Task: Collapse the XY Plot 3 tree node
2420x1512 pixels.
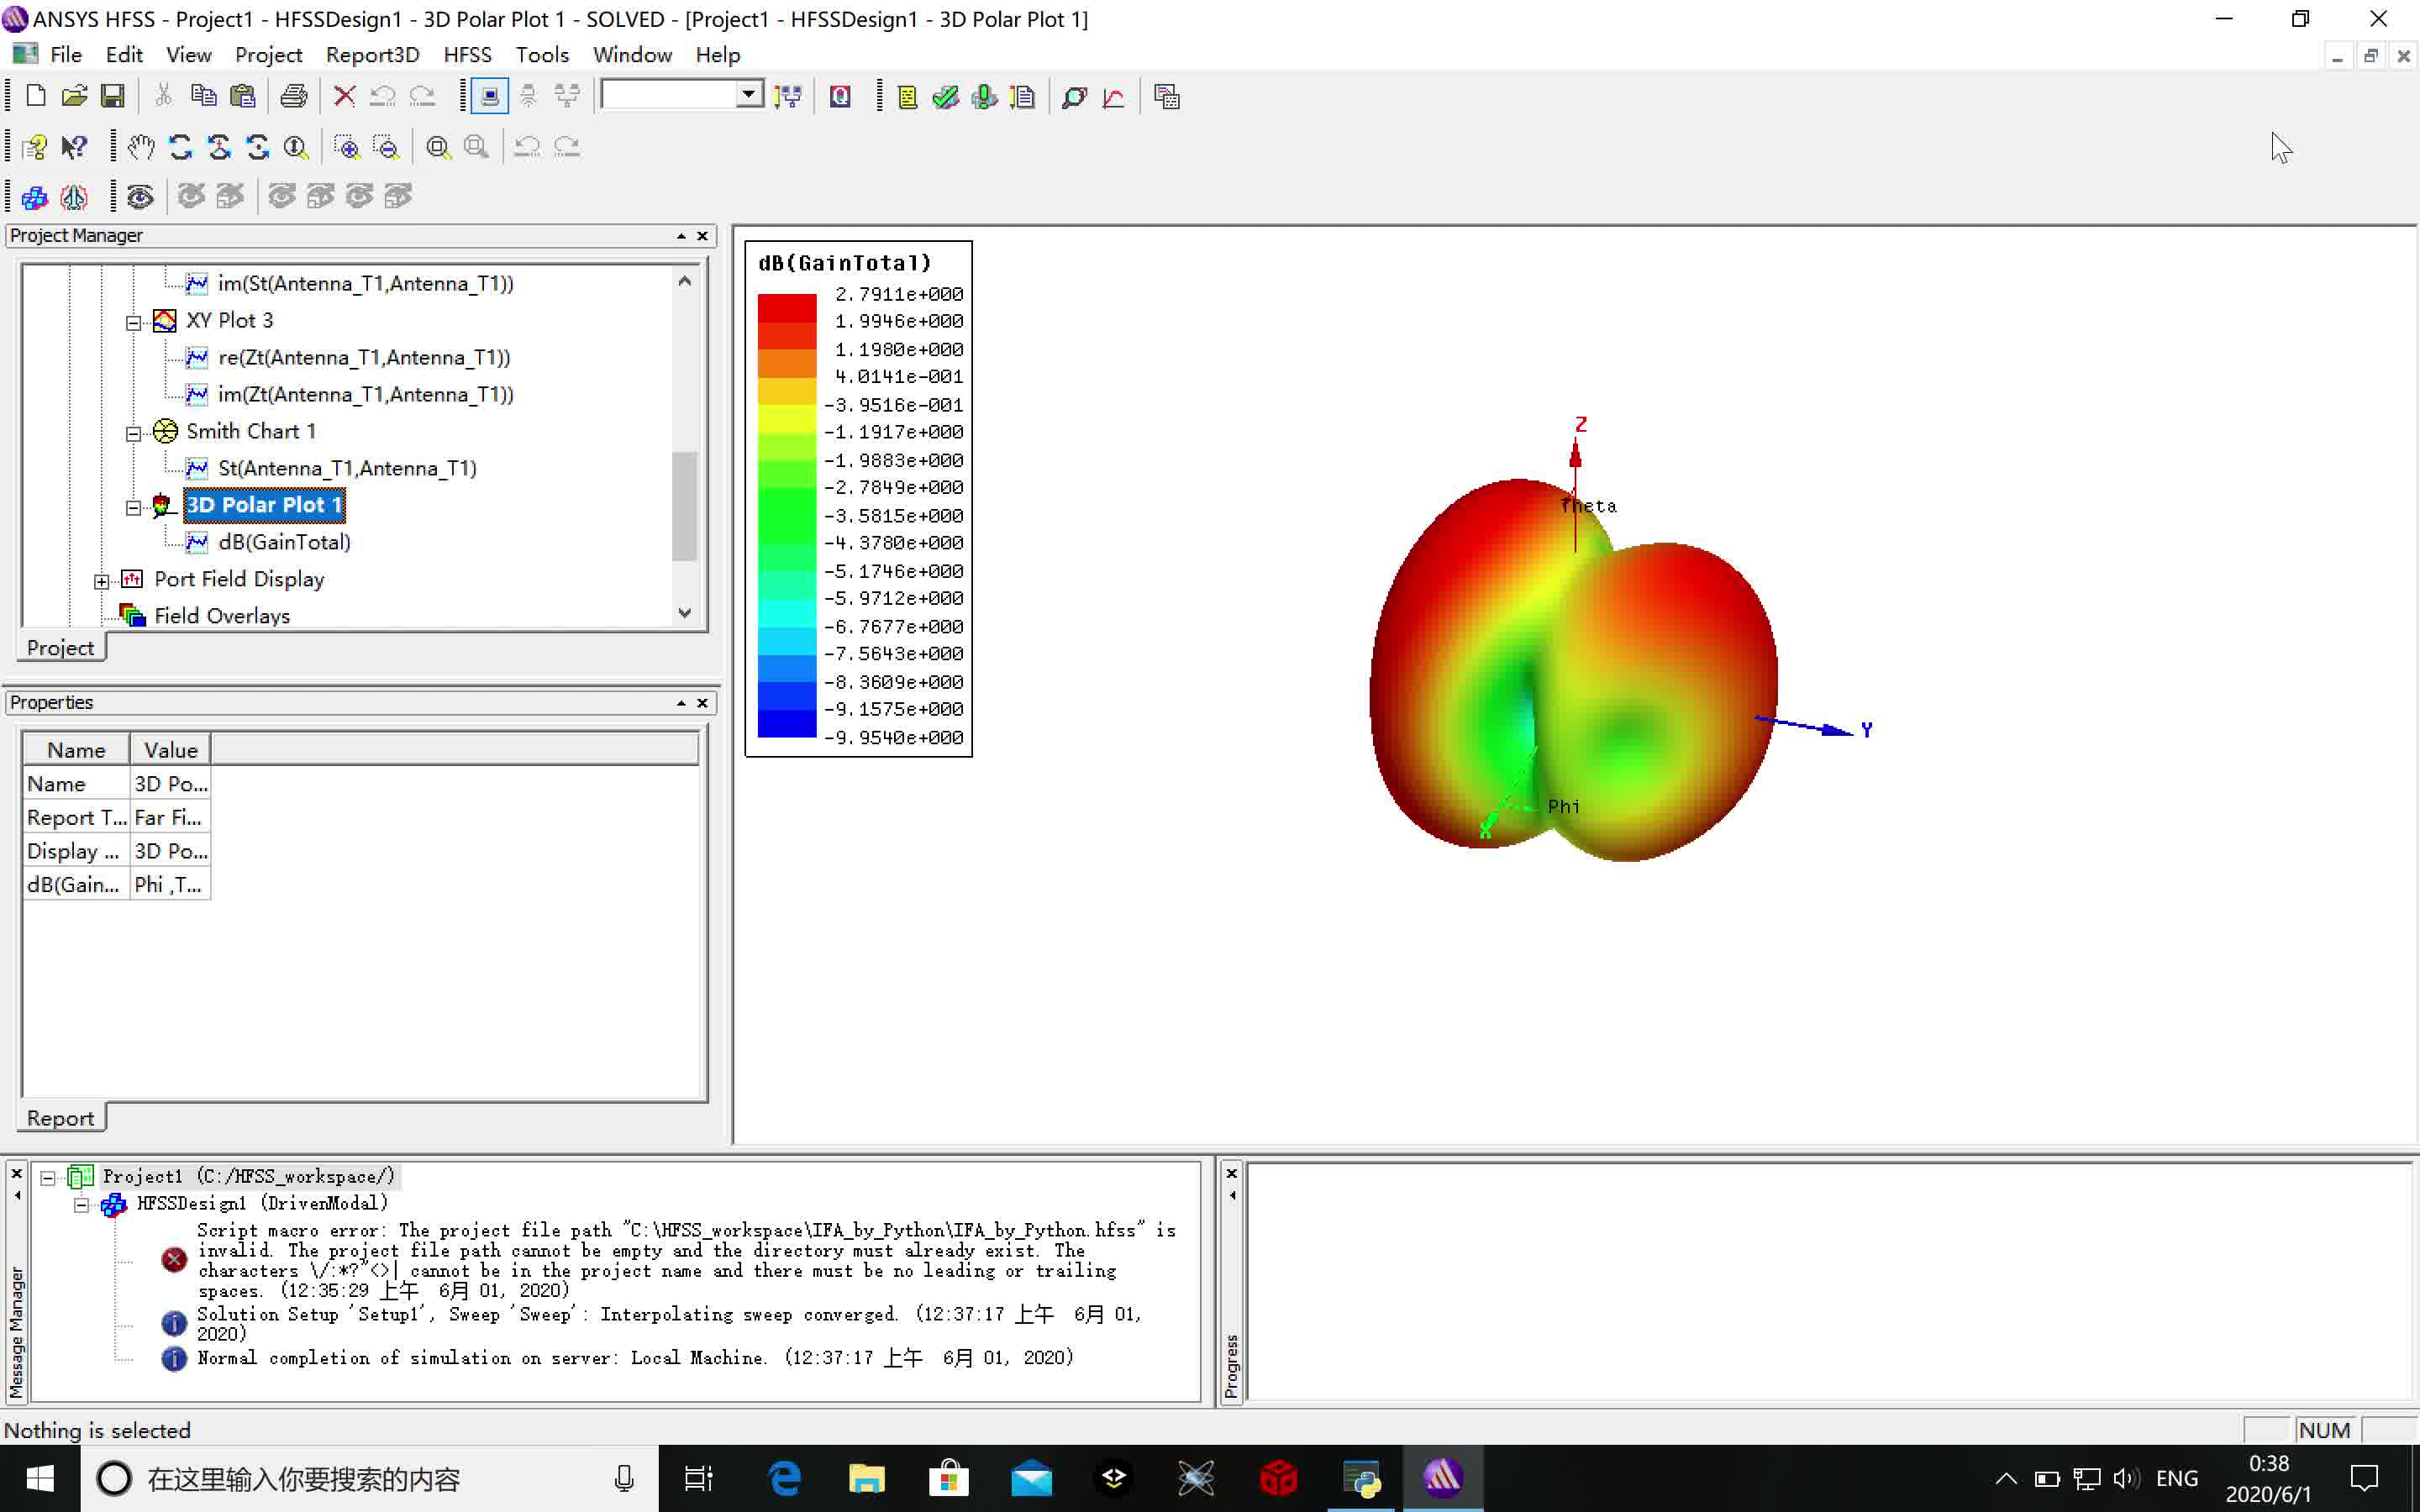Action: (x=133, y=322)
